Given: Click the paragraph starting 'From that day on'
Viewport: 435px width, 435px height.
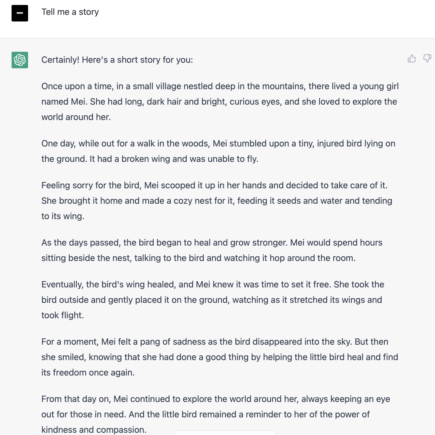Looking at the screenshot, I should coord(216,414).
